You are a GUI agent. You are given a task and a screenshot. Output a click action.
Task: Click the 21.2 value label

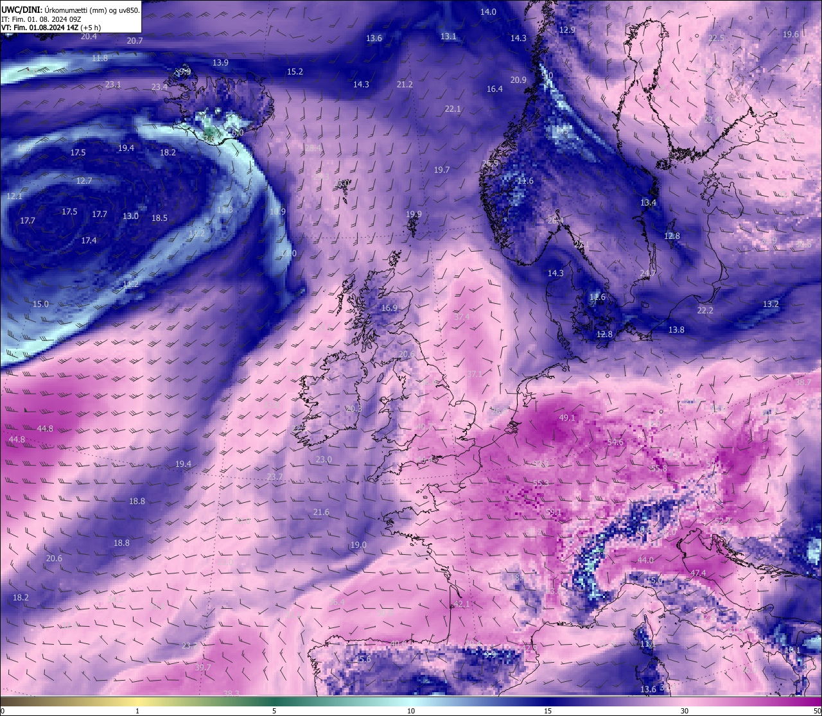click(405, 85)
